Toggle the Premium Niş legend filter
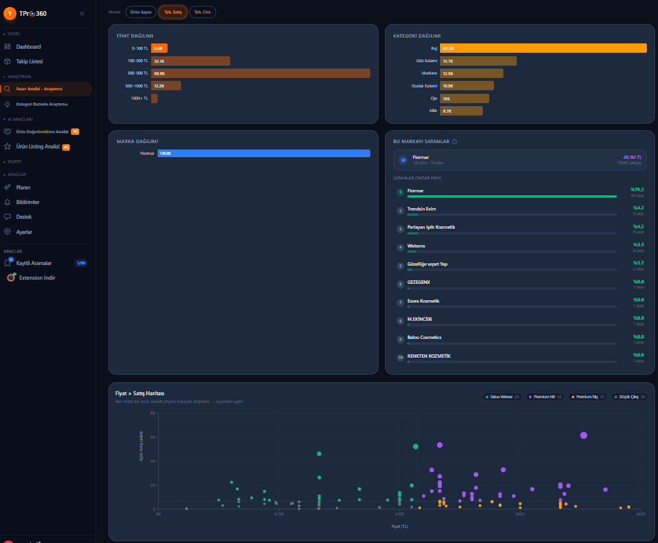This screenshot has width=658, height=543. pos(588,397)
